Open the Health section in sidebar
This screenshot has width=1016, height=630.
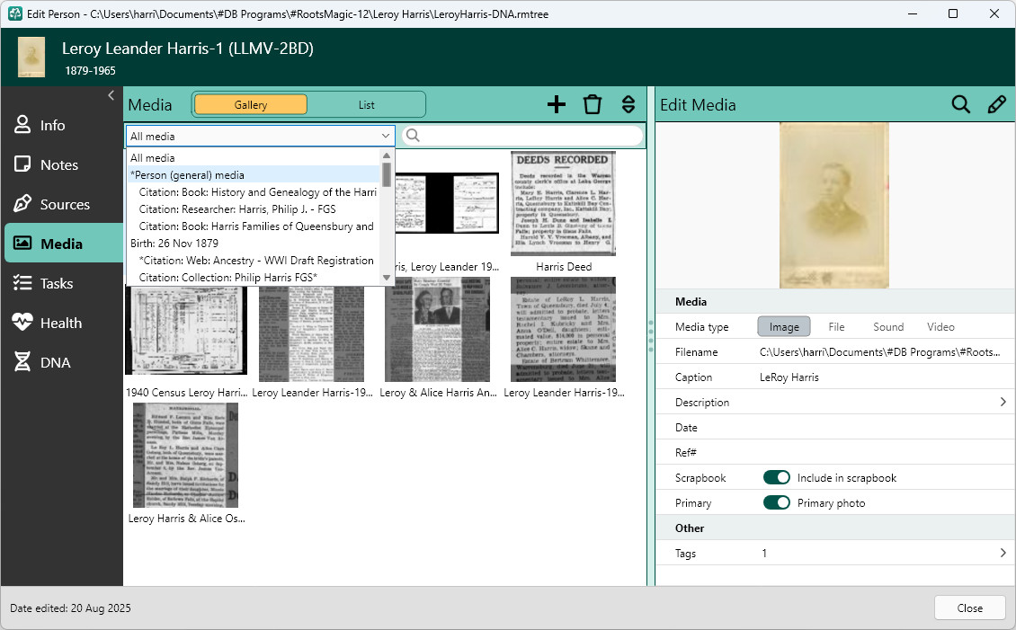(x=62, y=324)
